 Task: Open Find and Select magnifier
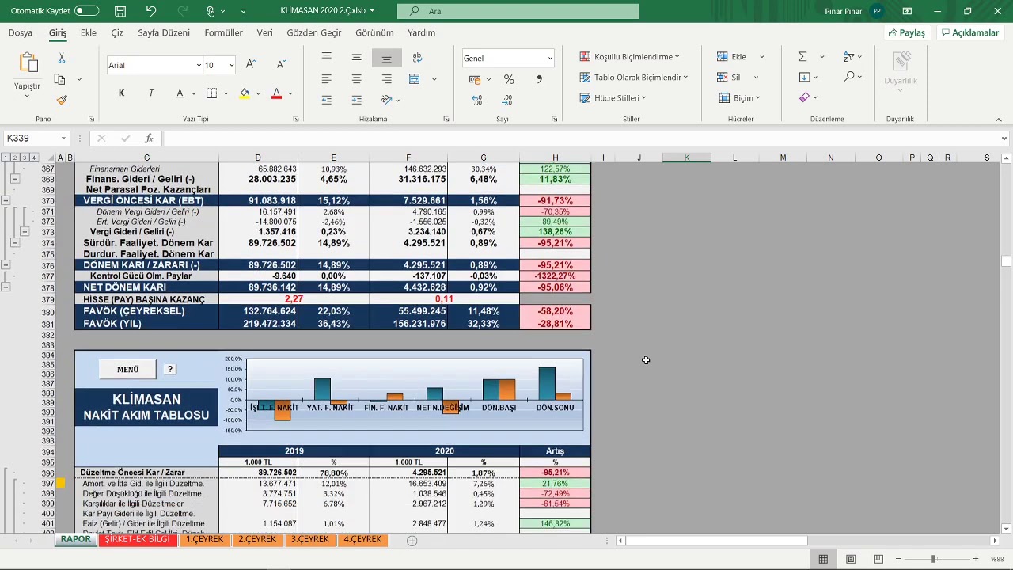point(849,77)
